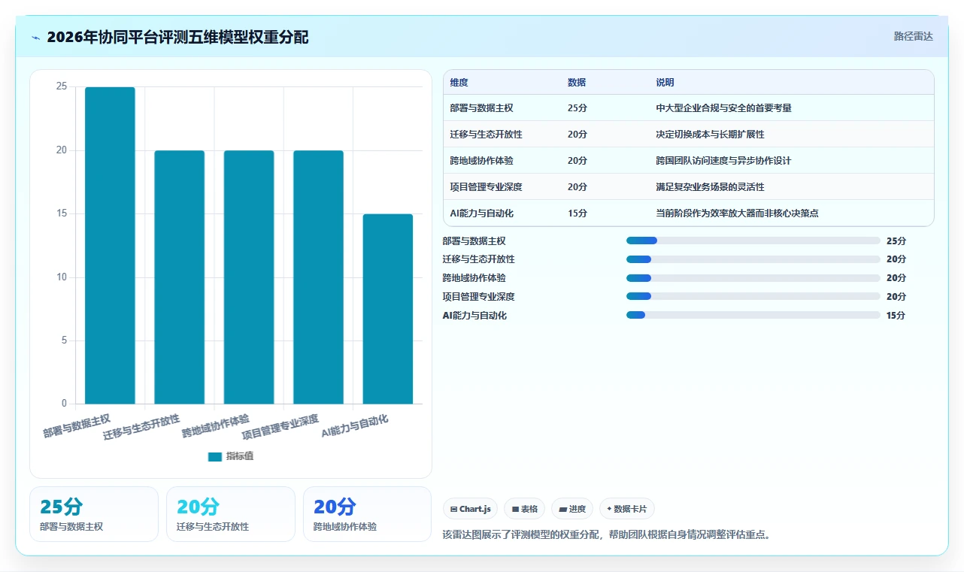Click 当前阶段作为效率放大器而非核心决策点 description

coord(737,213)
